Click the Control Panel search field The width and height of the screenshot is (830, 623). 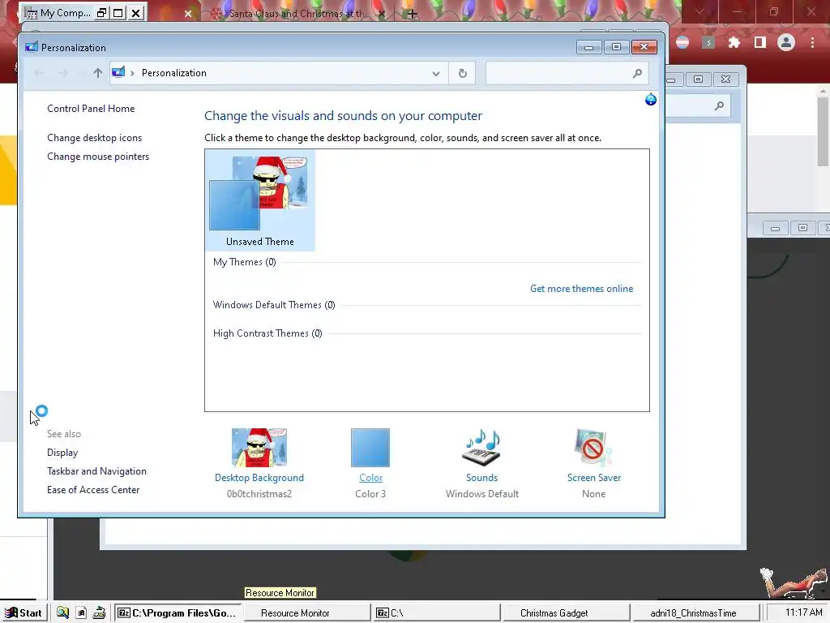pyautogui.click(x=567, y=73)
